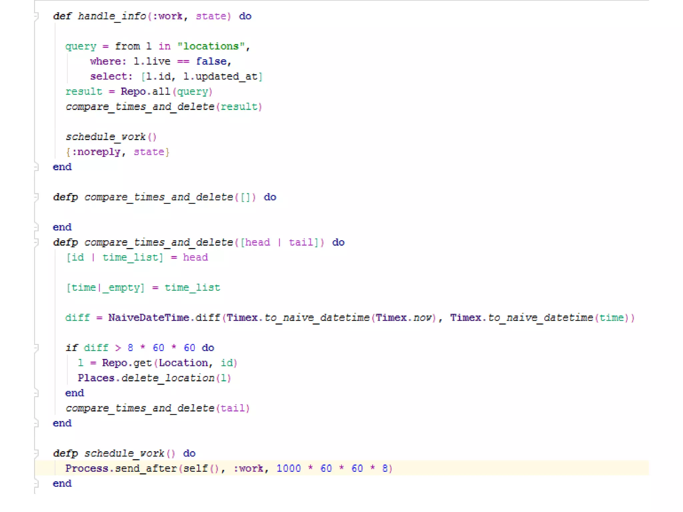The height and width of the screenshot is (512, 683).
Task: Fold compare_times_and_delete([head | tail]) definition
Action: (36, 242)
